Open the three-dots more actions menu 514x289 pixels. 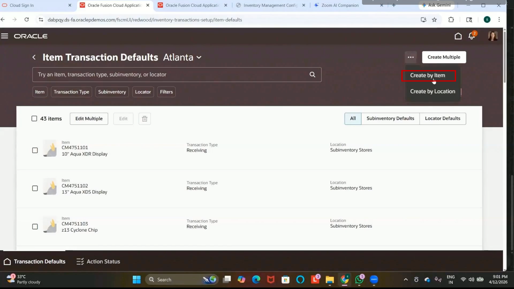click(411, 57)
